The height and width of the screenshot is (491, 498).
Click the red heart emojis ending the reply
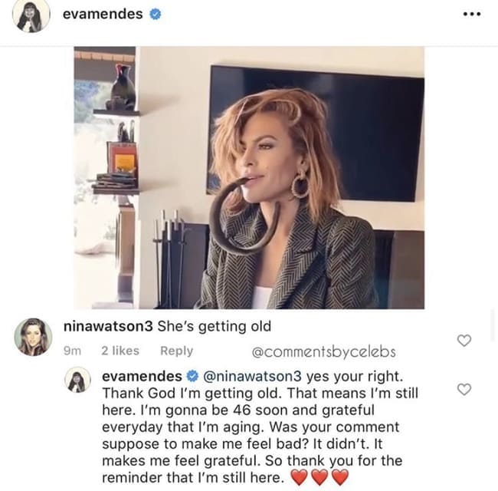(319, 477)
